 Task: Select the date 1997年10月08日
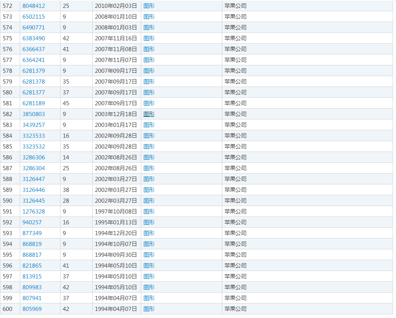(116, 212)
